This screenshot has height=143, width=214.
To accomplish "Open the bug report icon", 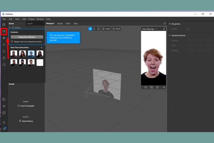I will (4, 122).
